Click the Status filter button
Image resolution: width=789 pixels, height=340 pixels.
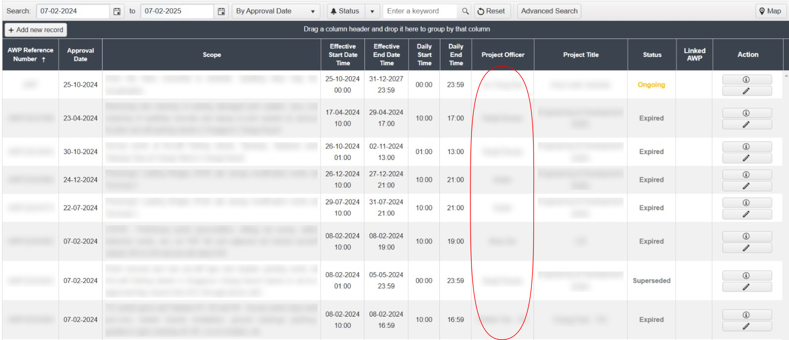[x=345, y=11]
